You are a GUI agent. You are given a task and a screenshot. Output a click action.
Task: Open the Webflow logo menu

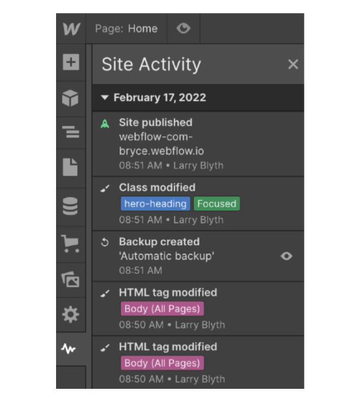(x=71, y=28)
